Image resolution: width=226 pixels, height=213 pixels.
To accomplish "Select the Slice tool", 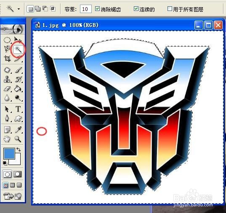I will pyautogui.click(x=18, y=59).
